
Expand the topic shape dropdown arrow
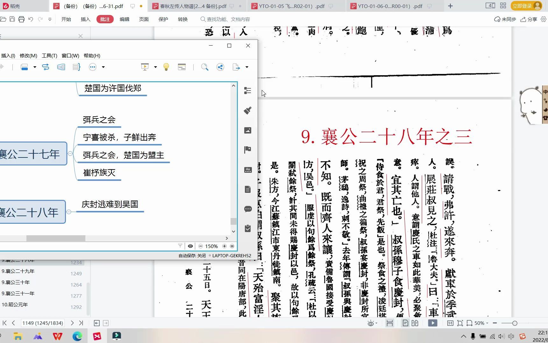pyautogui.click(x=35, y=67)
